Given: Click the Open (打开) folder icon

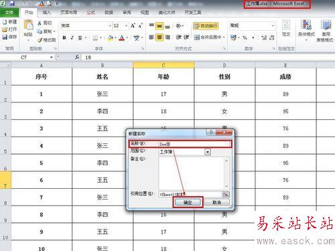Looking at the screenshot, I should (5, 29).
